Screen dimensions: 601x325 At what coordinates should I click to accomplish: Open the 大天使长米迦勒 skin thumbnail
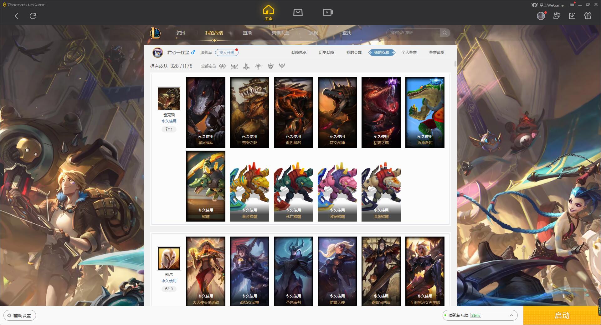pos(206,271)
